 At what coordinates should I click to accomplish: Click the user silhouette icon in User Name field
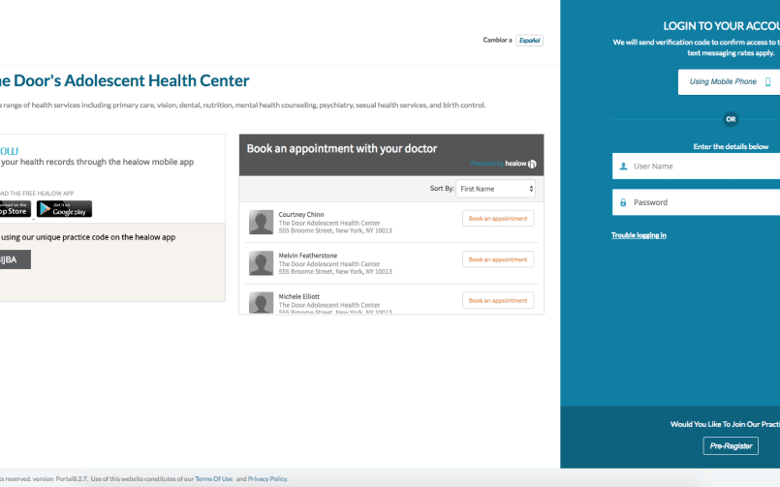click(623, 167)
